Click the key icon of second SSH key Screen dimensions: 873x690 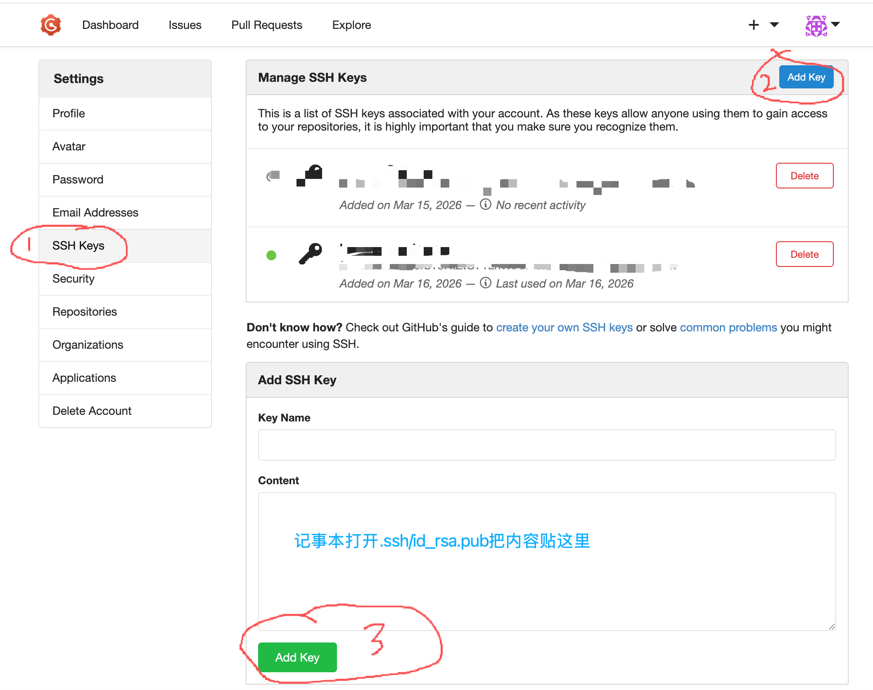tap(311, 253)
